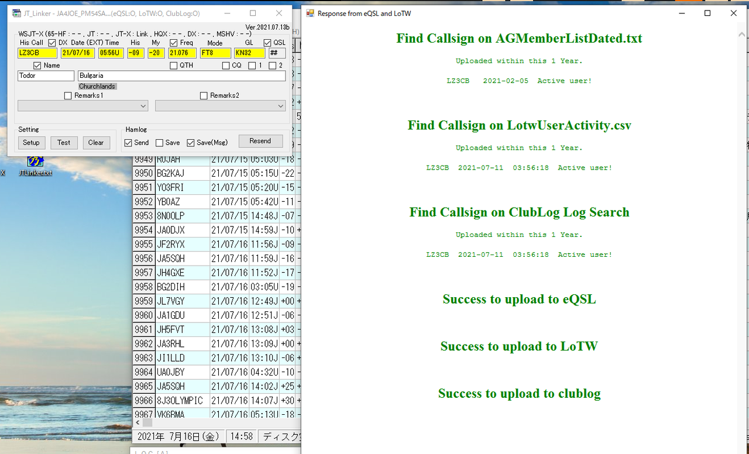Uncheck Hamlog Send checkbox
This screenshot has height=454, width=749.
pos(128,143)
